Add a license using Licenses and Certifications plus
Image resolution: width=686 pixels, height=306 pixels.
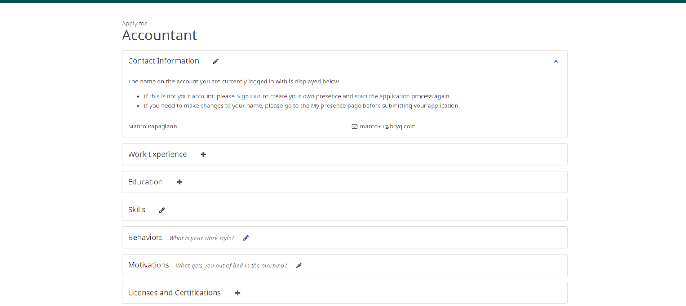(x=238, y=293)
